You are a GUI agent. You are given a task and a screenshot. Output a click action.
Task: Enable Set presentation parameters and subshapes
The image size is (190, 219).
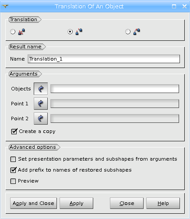13,159
